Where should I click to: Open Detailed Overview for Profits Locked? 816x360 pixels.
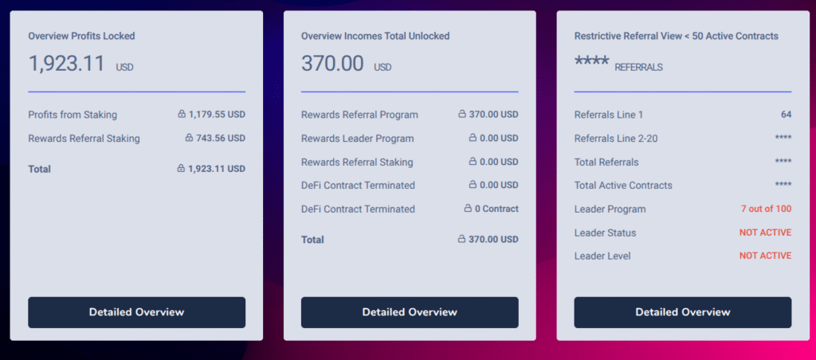[136, 312]
